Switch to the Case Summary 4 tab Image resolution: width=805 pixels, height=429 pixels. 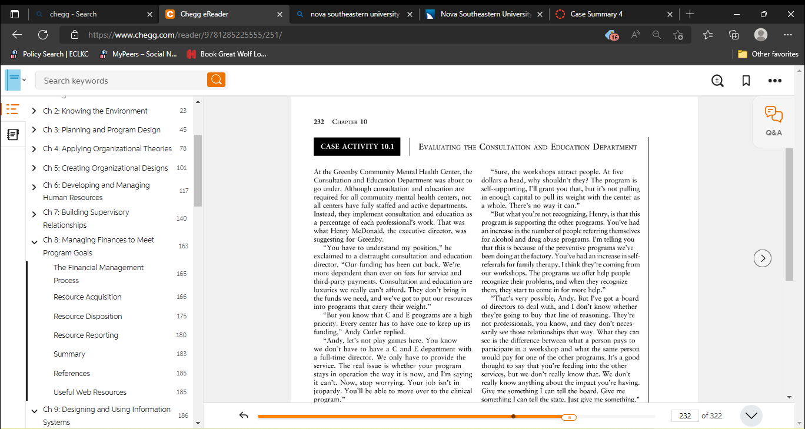click(x=615, y=14)
